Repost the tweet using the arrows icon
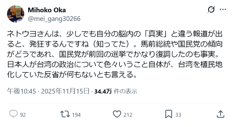Screen dimensions: 234x127 pyautogui.click(x=65, y=114)
